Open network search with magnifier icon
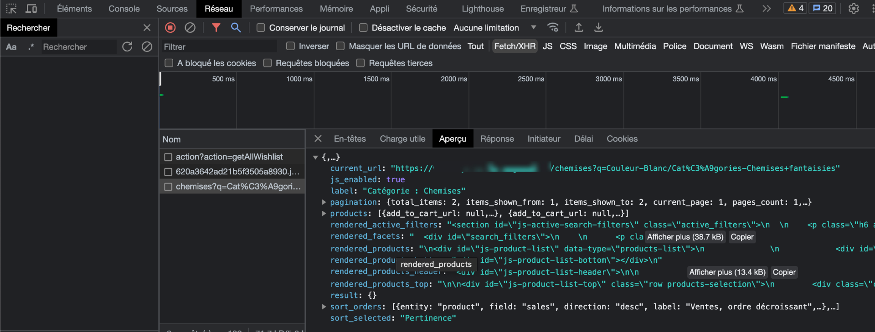Viewport: 875px width, 332px height. (236, 28)
